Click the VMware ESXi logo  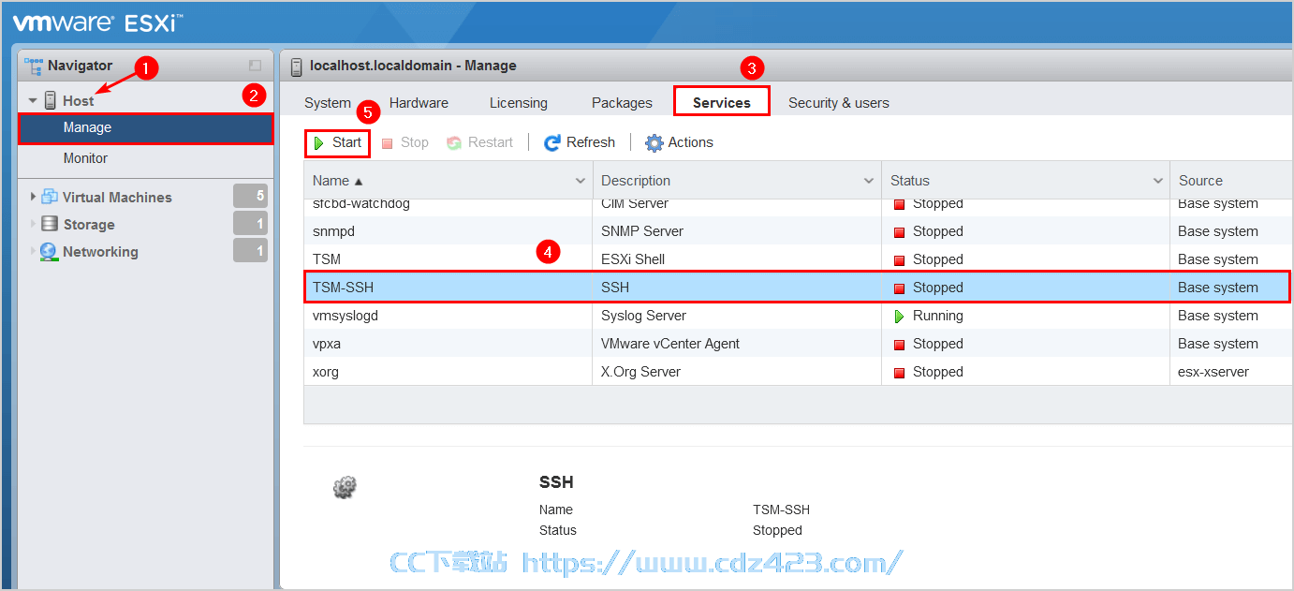coord(97,22)
